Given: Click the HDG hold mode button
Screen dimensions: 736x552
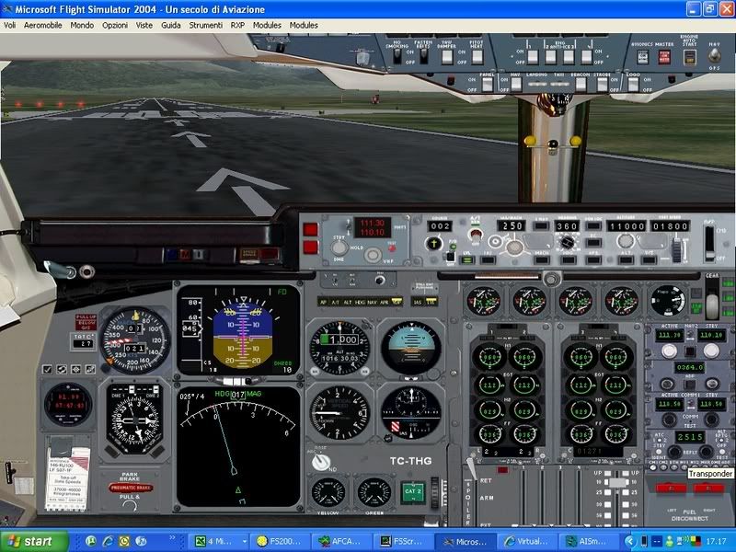Looking at the screenshot, I should 569,259.
